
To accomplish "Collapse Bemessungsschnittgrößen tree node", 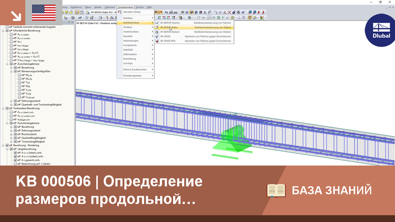I will 11,71.
